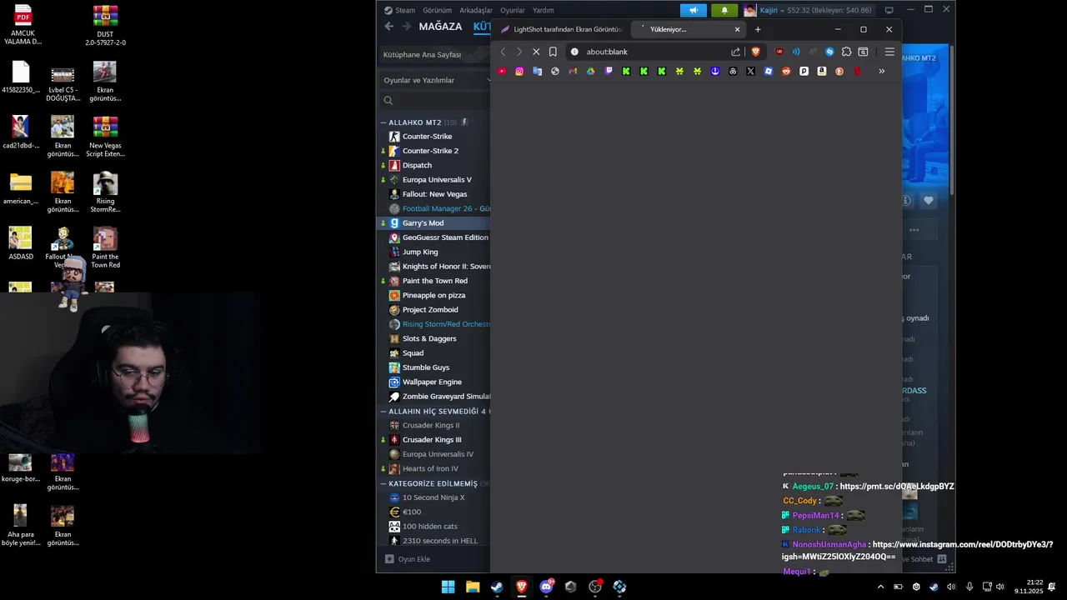
Task: Open the Görünüm menu
Action: tap(437, 10)
